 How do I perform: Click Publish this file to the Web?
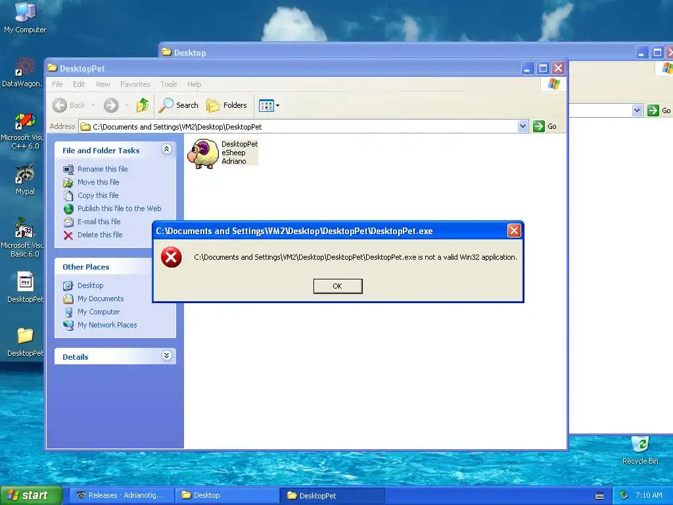[120, 208]
